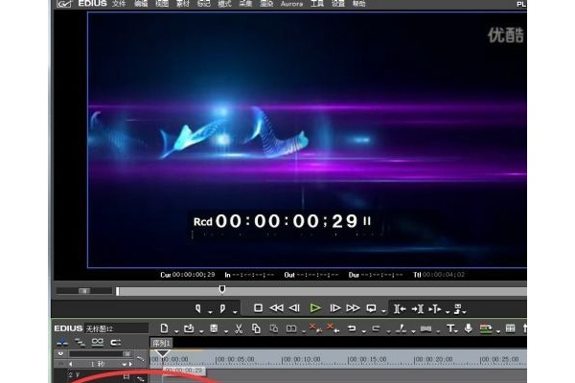This screenshot has width=575, height=383.
Task: Click the New Sequence icon
Action: point(164,328)
